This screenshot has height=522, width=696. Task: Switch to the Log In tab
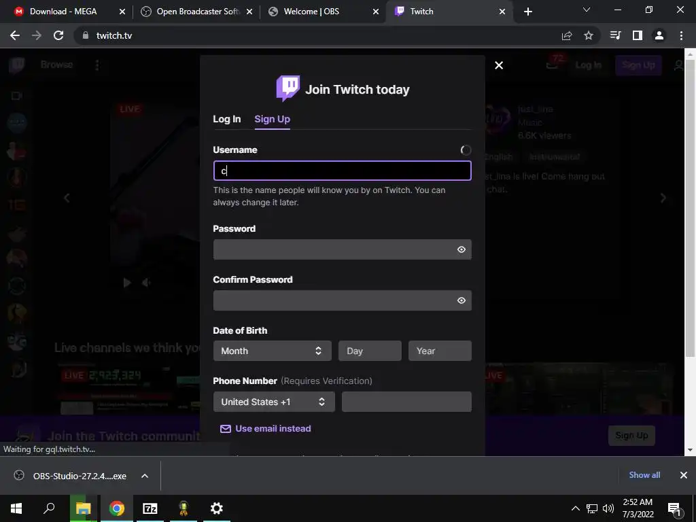click(227, 119)
